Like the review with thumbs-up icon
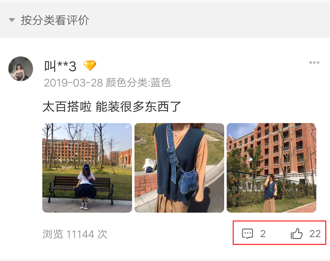Screen dimensions: 330x261 pyautogui.click(x=296, y=234)
